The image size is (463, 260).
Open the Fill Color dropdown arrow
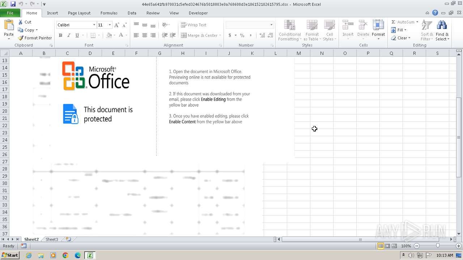point(114,35)
